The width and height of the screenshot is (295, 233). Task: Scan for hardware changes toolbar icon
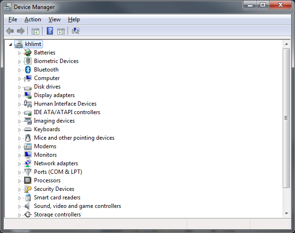(x=76, y=31)
